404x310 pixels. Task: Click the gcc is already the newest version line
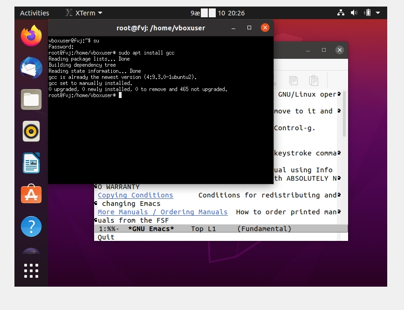tap(123, 77)
